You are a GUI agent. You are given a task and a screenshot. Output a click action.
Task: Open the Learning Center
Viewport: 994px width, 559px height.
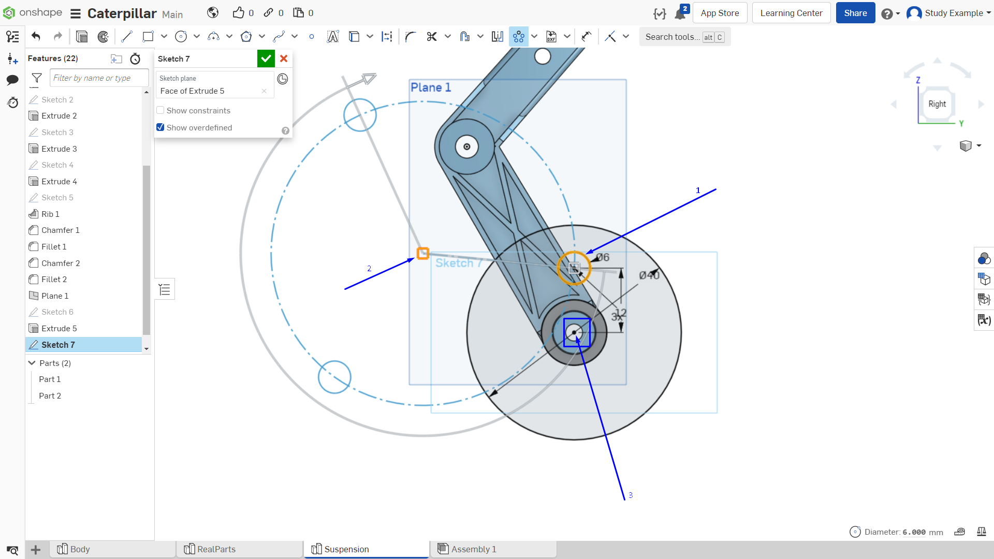791,13
